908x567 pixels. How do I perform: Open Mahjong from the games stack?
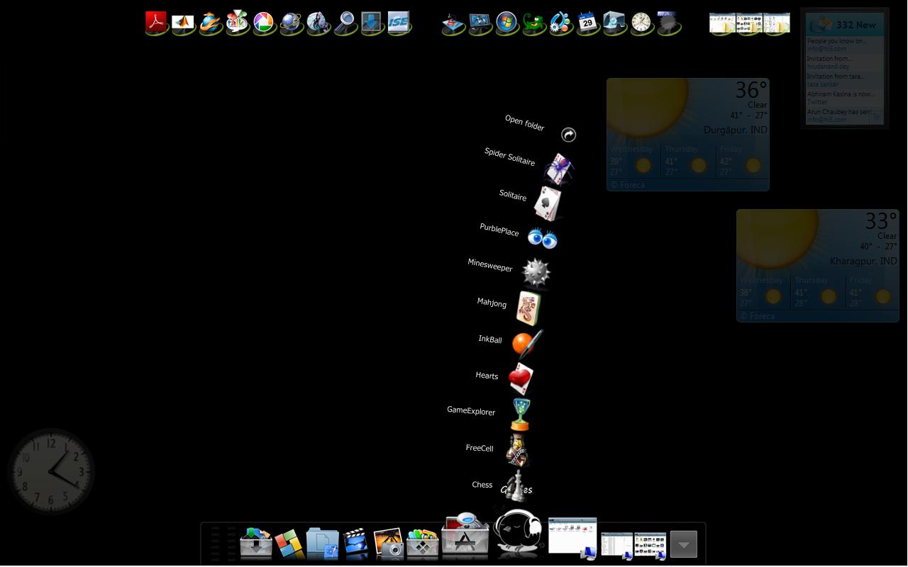528,308
